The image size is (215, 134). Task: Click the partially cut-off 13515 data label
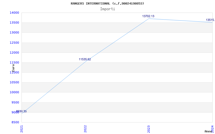(210, 20)
